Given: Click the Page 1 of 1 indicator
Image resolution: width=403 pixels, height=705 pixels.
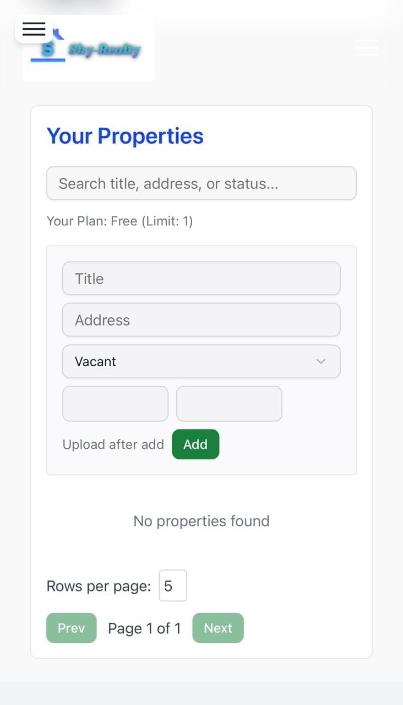Looking at the screenshot, I should [144, 628].
